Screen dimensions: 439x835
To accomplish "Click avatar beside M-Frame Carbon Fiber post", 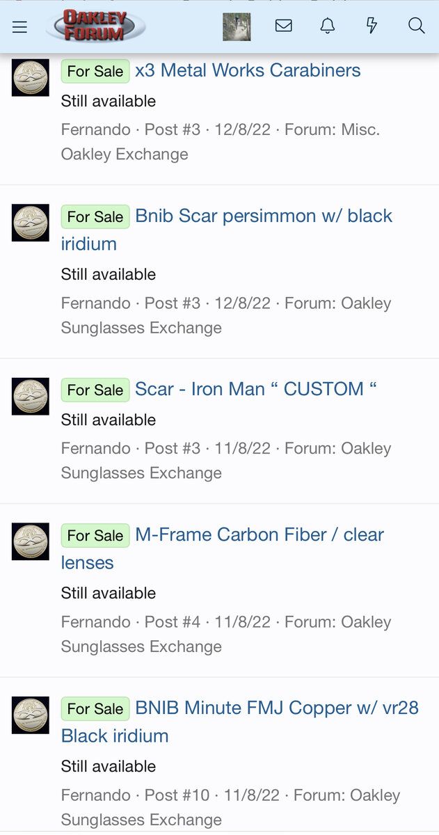I will pos(31,541).
